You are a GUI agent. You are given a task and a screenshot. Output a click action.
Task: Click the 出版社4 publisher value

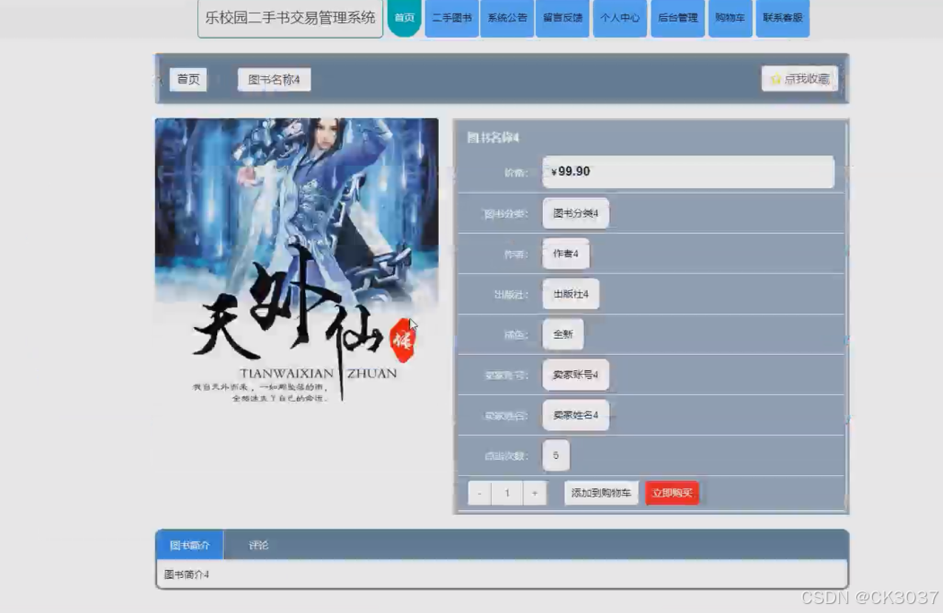571,294
